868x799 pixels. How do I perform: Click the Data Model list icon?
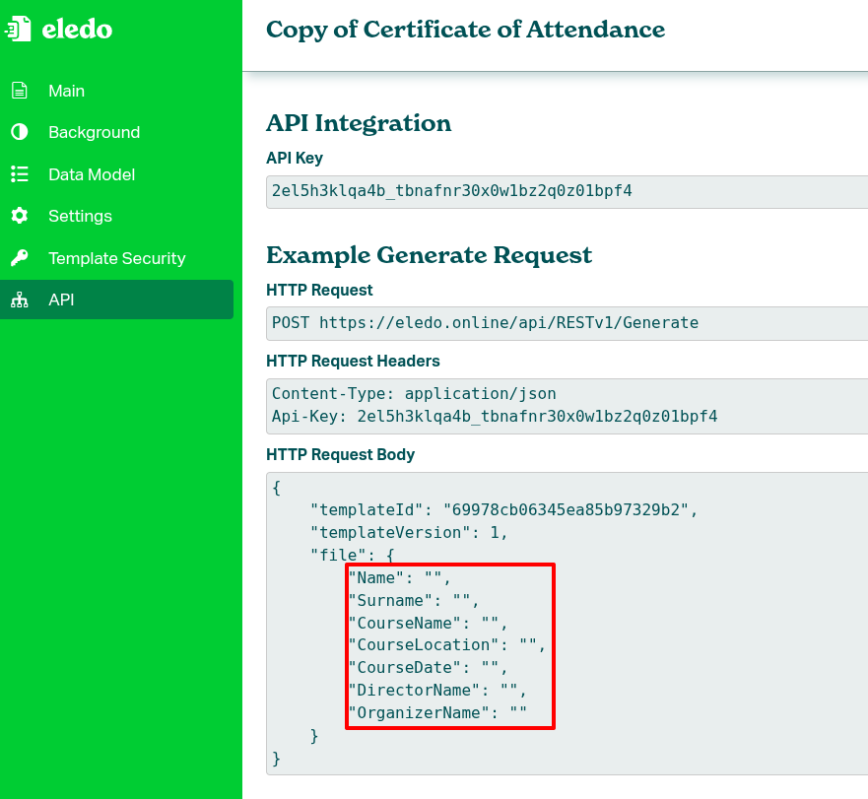click(x=20, y=174)
